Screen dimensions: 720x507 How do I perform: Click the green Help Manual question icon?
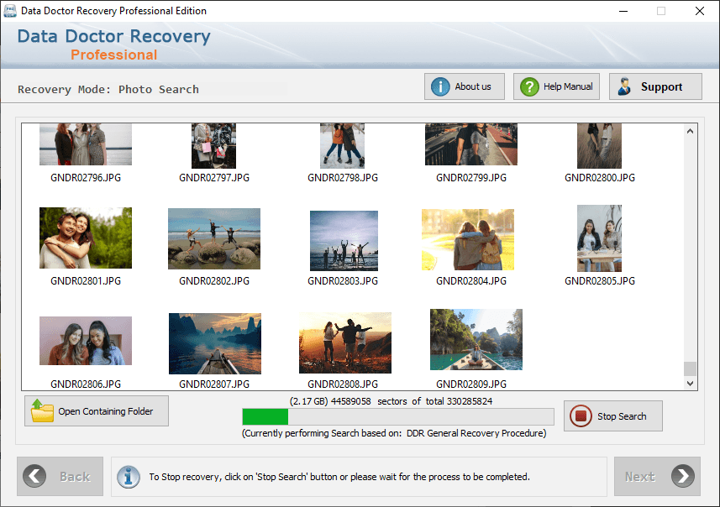coord(529,86)
